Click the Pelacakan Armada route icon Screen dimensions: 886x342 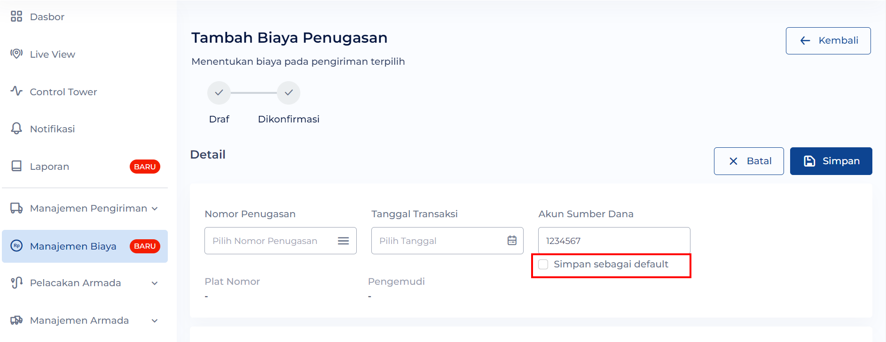click(16, 282)
